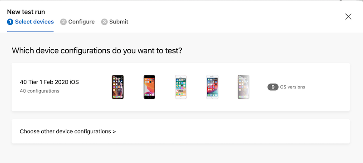Go to the Configure step tab

click(77, 22)
